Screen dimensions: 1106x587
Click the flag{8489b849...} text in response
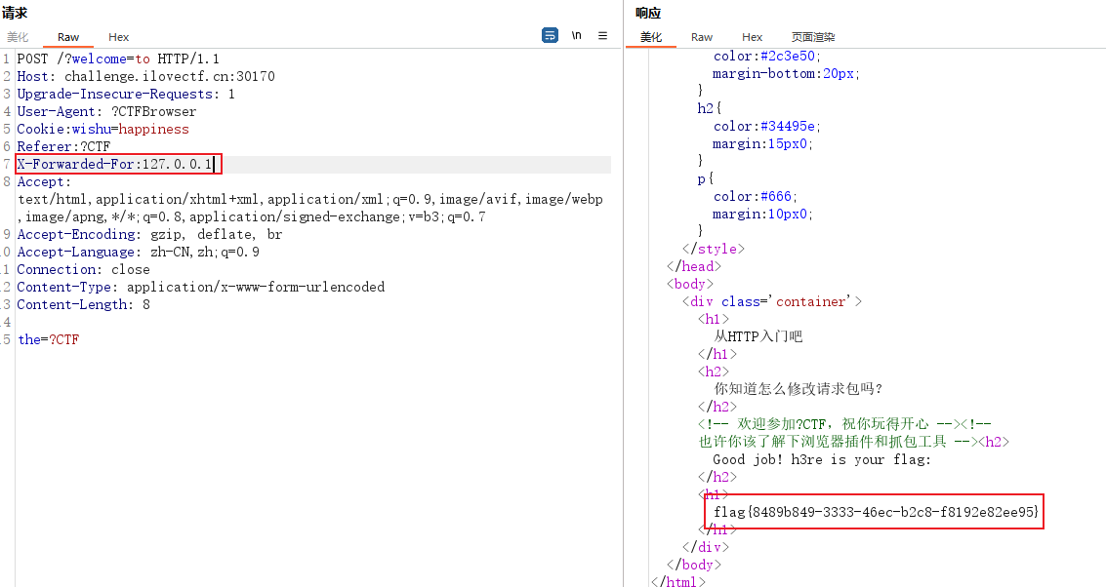pos(876,512)
